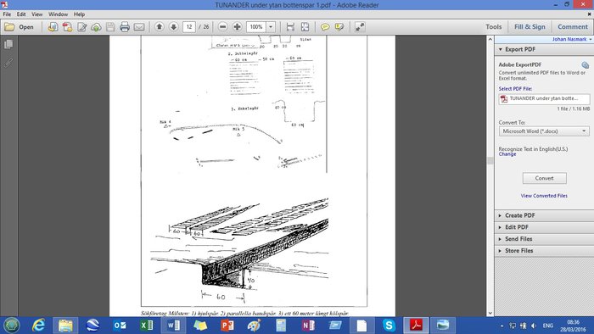Open Sticky Notes from taskbar
This screenshot has width=594, height=334.
(200, 326)
